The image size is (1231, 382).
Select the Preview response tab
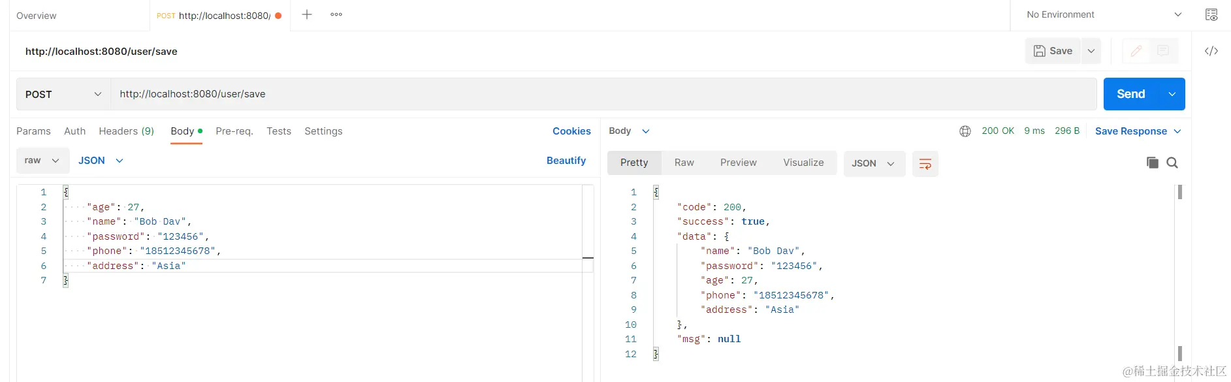(738, 163)
